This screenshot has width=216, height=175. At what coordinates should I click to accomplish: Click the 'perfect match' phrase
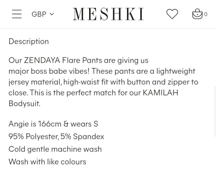coord(91,92)
